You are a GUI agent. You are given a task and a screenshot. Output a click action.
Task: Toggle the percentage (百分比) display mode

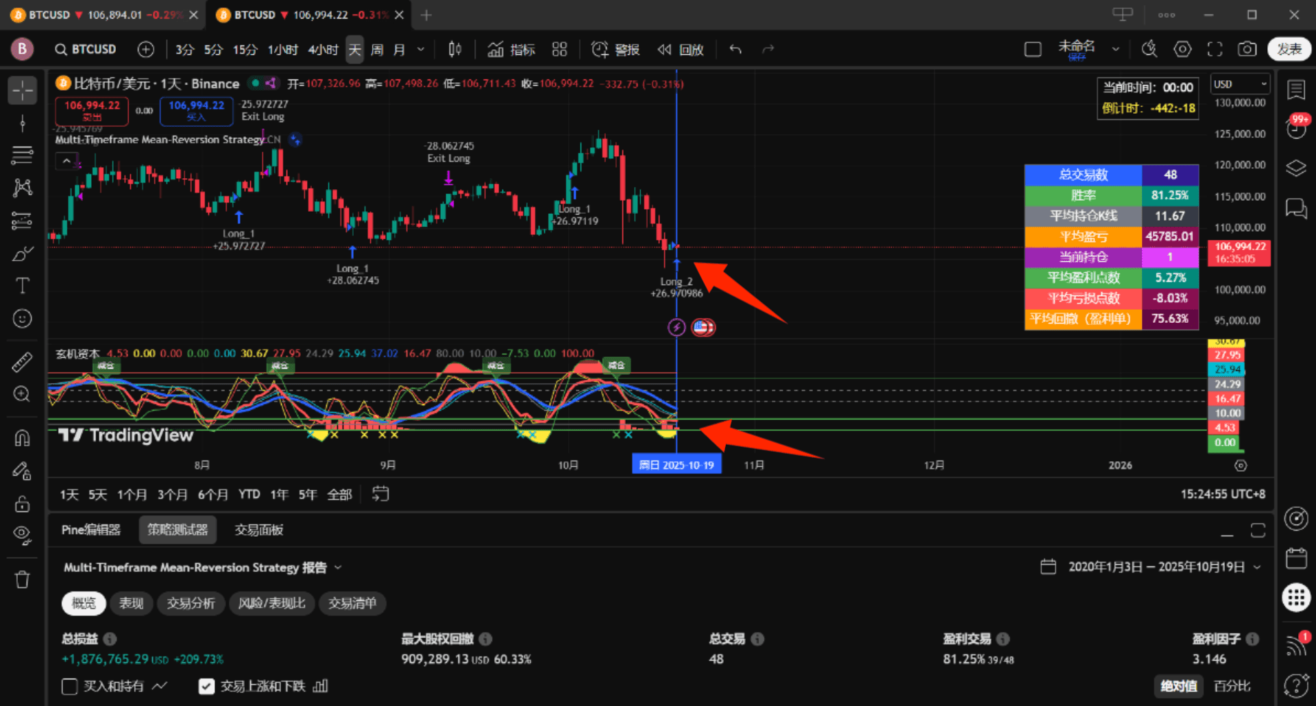[1232, 686]
